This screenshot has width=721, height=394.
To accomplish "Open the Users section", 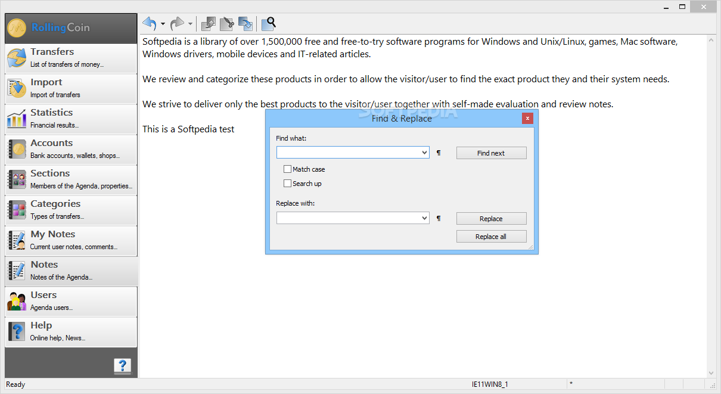I will [71, 301].
